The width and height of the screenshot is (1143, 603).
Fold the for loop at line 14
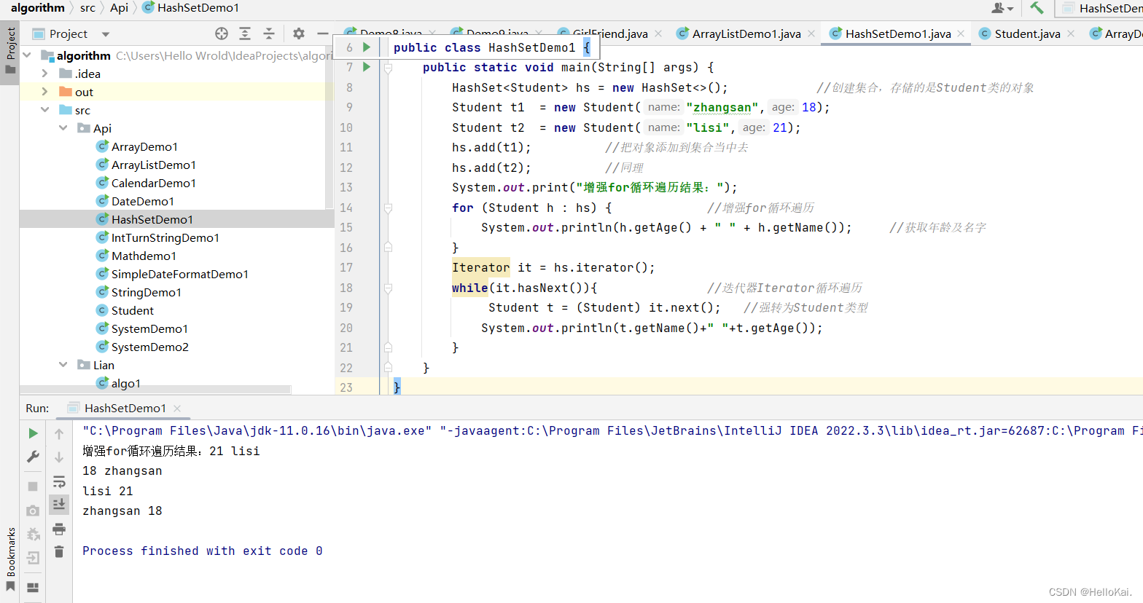tap(388, 208)
